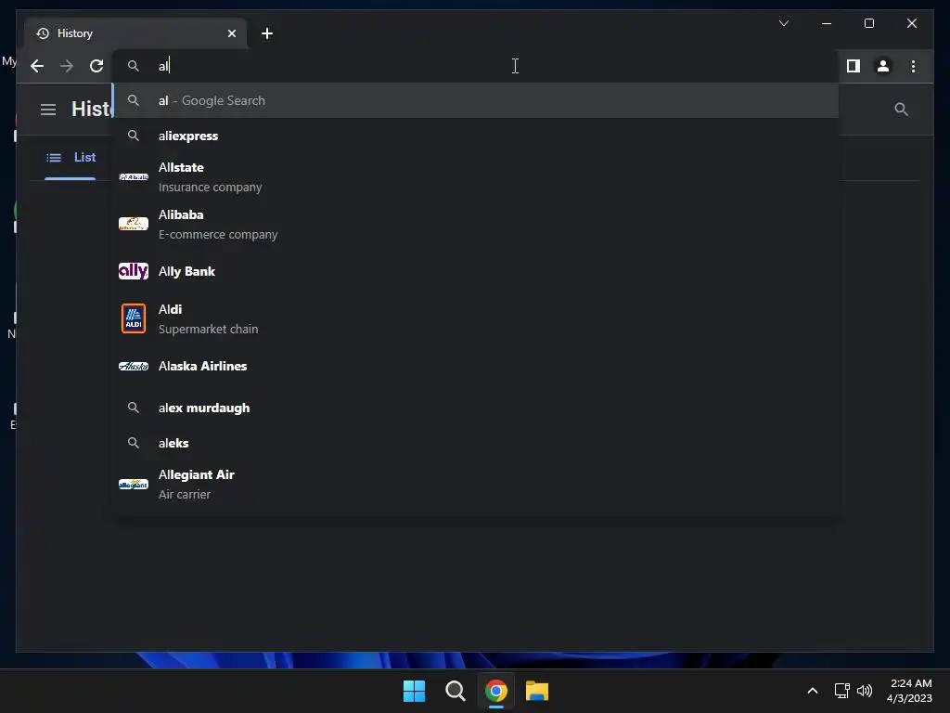Choose the Allegiant Air suggestion
Screen dimensions: 950x713
click(x=476, y=485)
